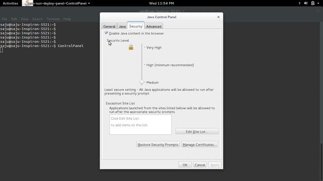Open the Activities overview
The height and width of the screenshot is (181, 323).
click(10, 4)
